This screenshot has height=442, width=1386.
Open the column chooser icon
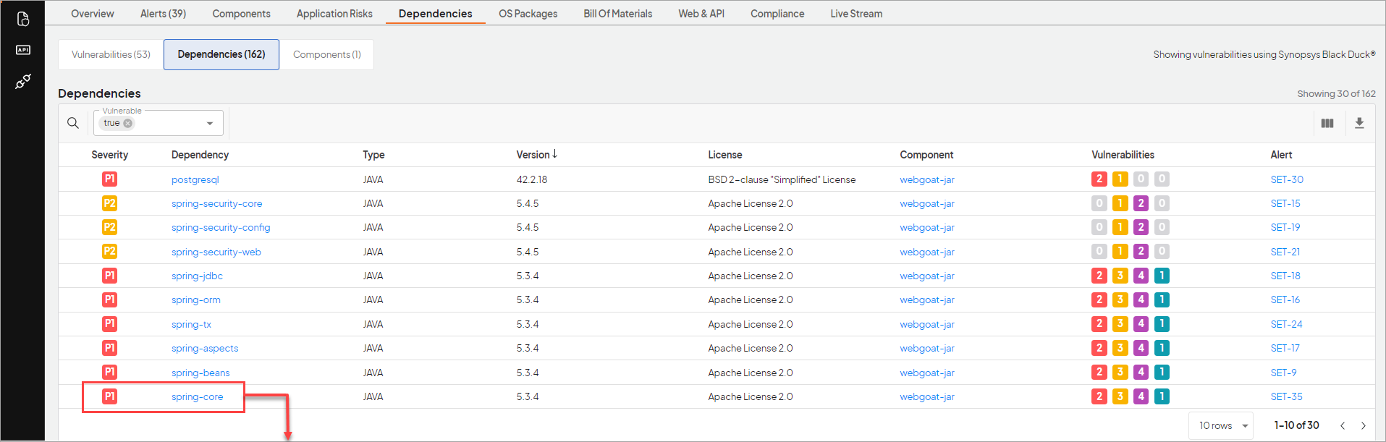pyautogui.click(x=1327, y=123)
